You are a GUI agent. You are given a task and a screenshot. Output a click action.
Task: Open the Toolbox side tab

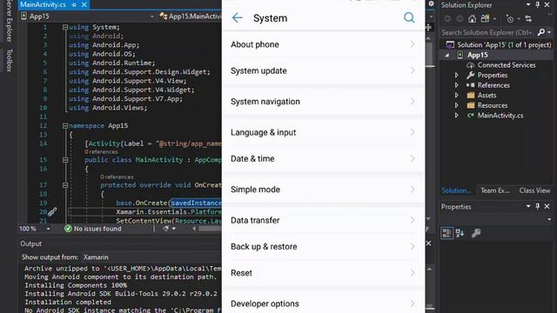(x=9, y=60)
